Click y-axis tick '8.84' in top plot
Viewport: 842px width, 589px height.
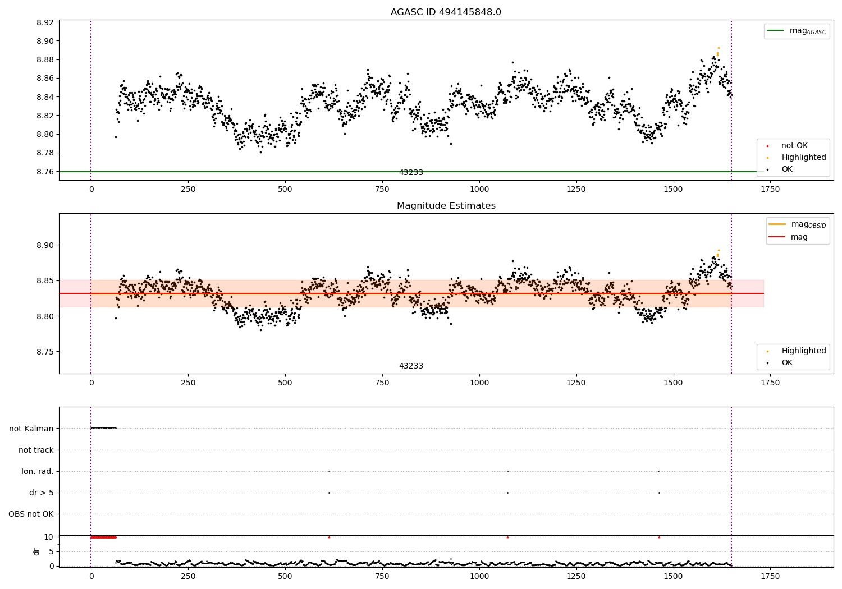pyautogui.click(x=45, y=97)
